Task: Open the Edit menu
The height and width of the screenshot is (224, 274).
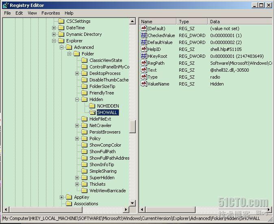Action: coord(19,13)
